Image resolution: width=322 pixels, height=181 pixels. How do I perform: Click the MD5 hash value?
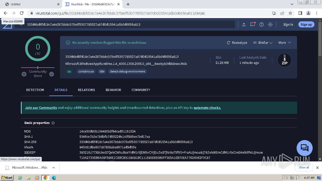tap(107, 131)
